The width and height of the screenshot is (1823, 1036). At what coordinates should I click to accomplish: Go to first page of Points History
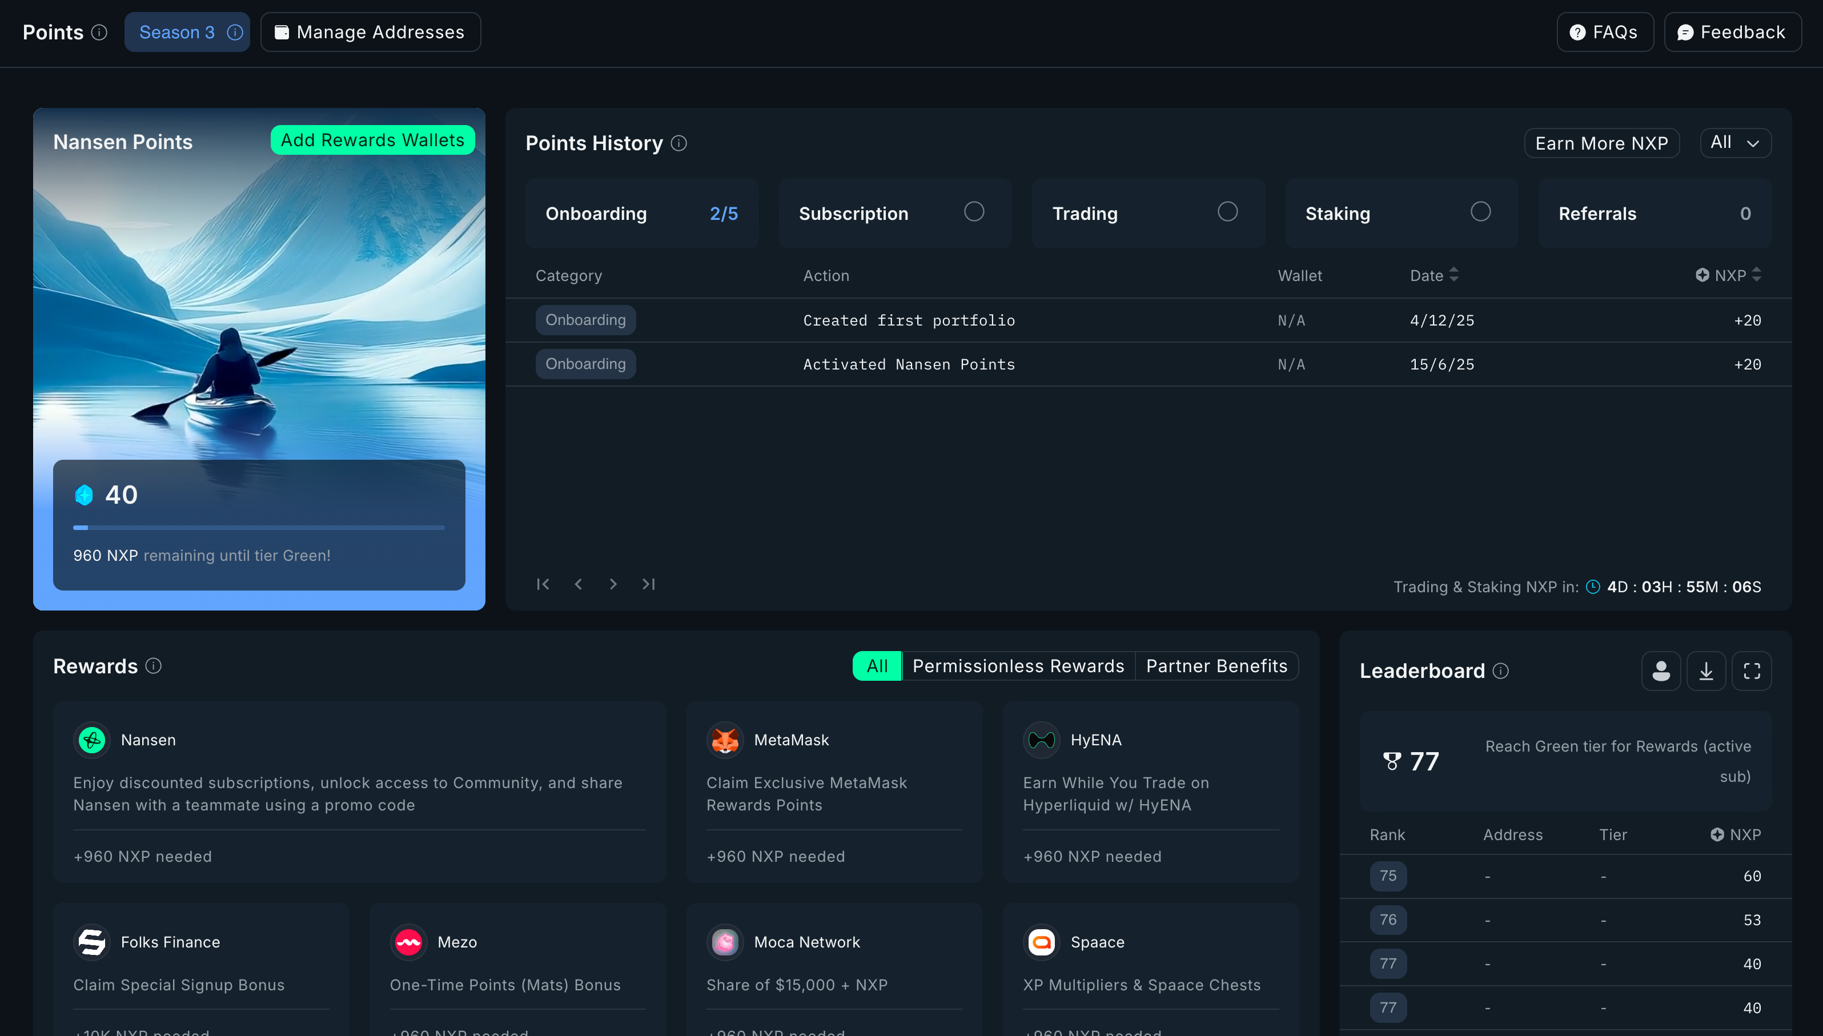(543, 584)
